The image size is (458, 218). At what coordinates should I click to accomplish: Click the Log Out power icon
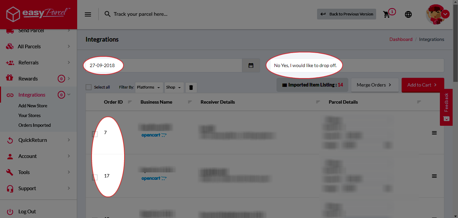point(10,212)
